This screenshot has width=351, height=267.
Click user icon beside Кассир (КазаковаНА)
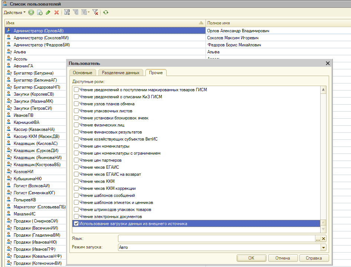coord(9,129)
